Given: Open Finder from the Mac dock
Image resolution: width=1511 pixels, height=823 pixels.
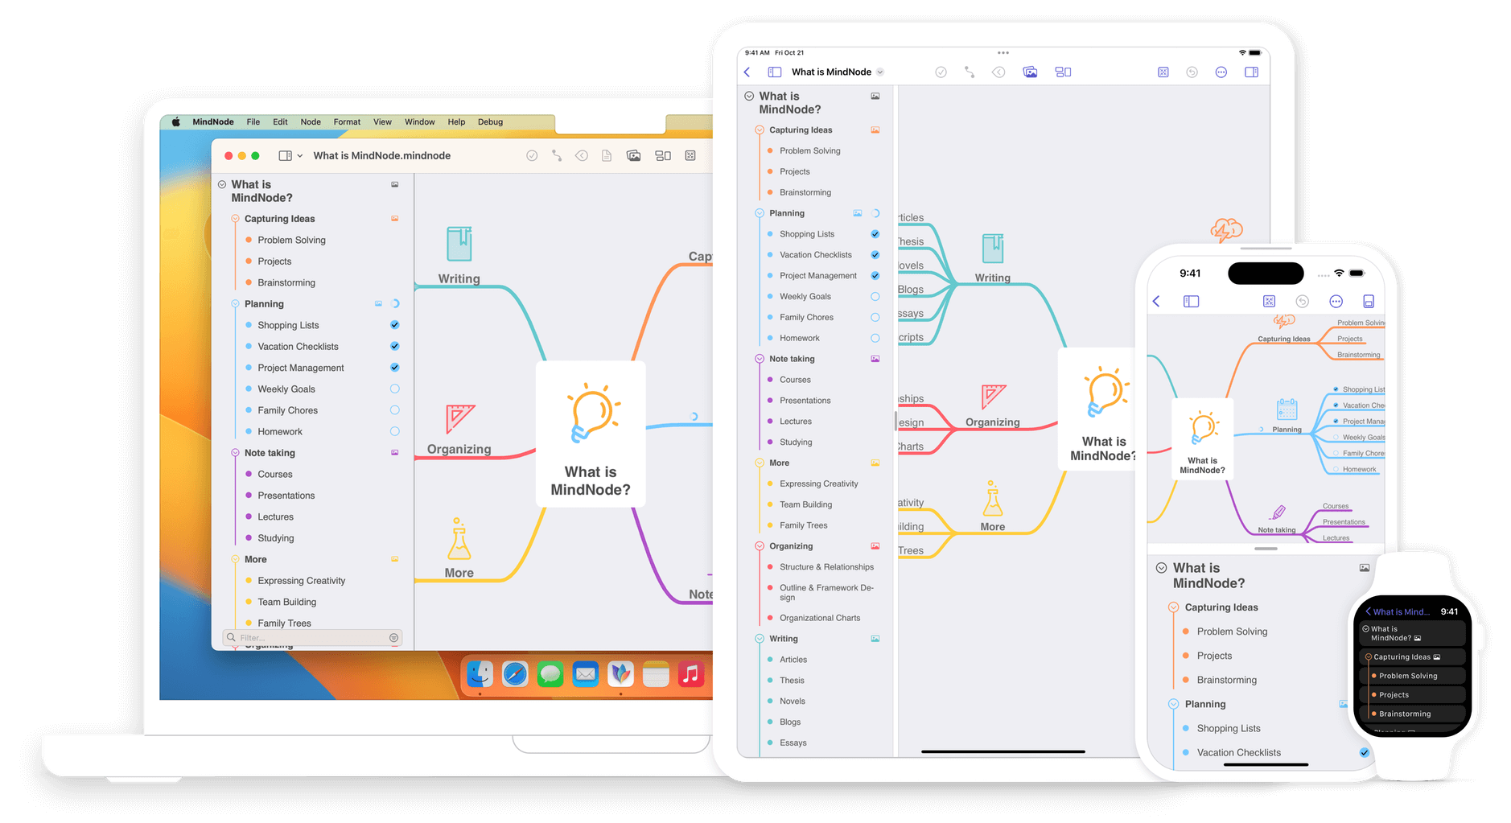Looking at the screenshot, I should coord(480,673).
